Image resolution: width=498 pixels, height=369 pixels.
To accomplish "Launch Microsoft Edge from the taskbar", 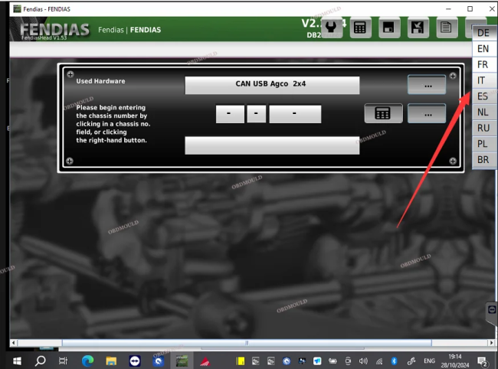I will tap(87, 360).
